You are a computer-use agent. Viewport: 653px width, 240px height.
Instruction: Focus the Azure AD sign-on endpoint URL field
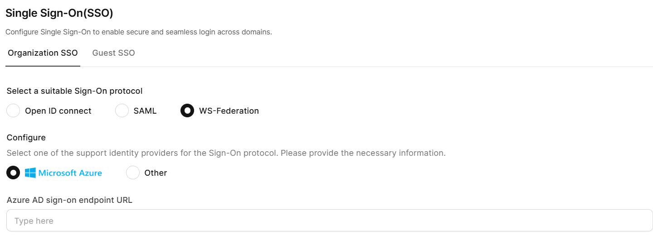click(x=329, y=221)
